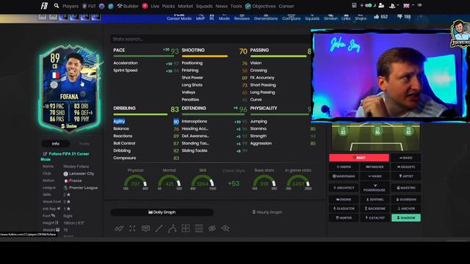This screenshot has height=264, width=470.
Task: Select the line chart graph tool icon
Action: (119, 228)
